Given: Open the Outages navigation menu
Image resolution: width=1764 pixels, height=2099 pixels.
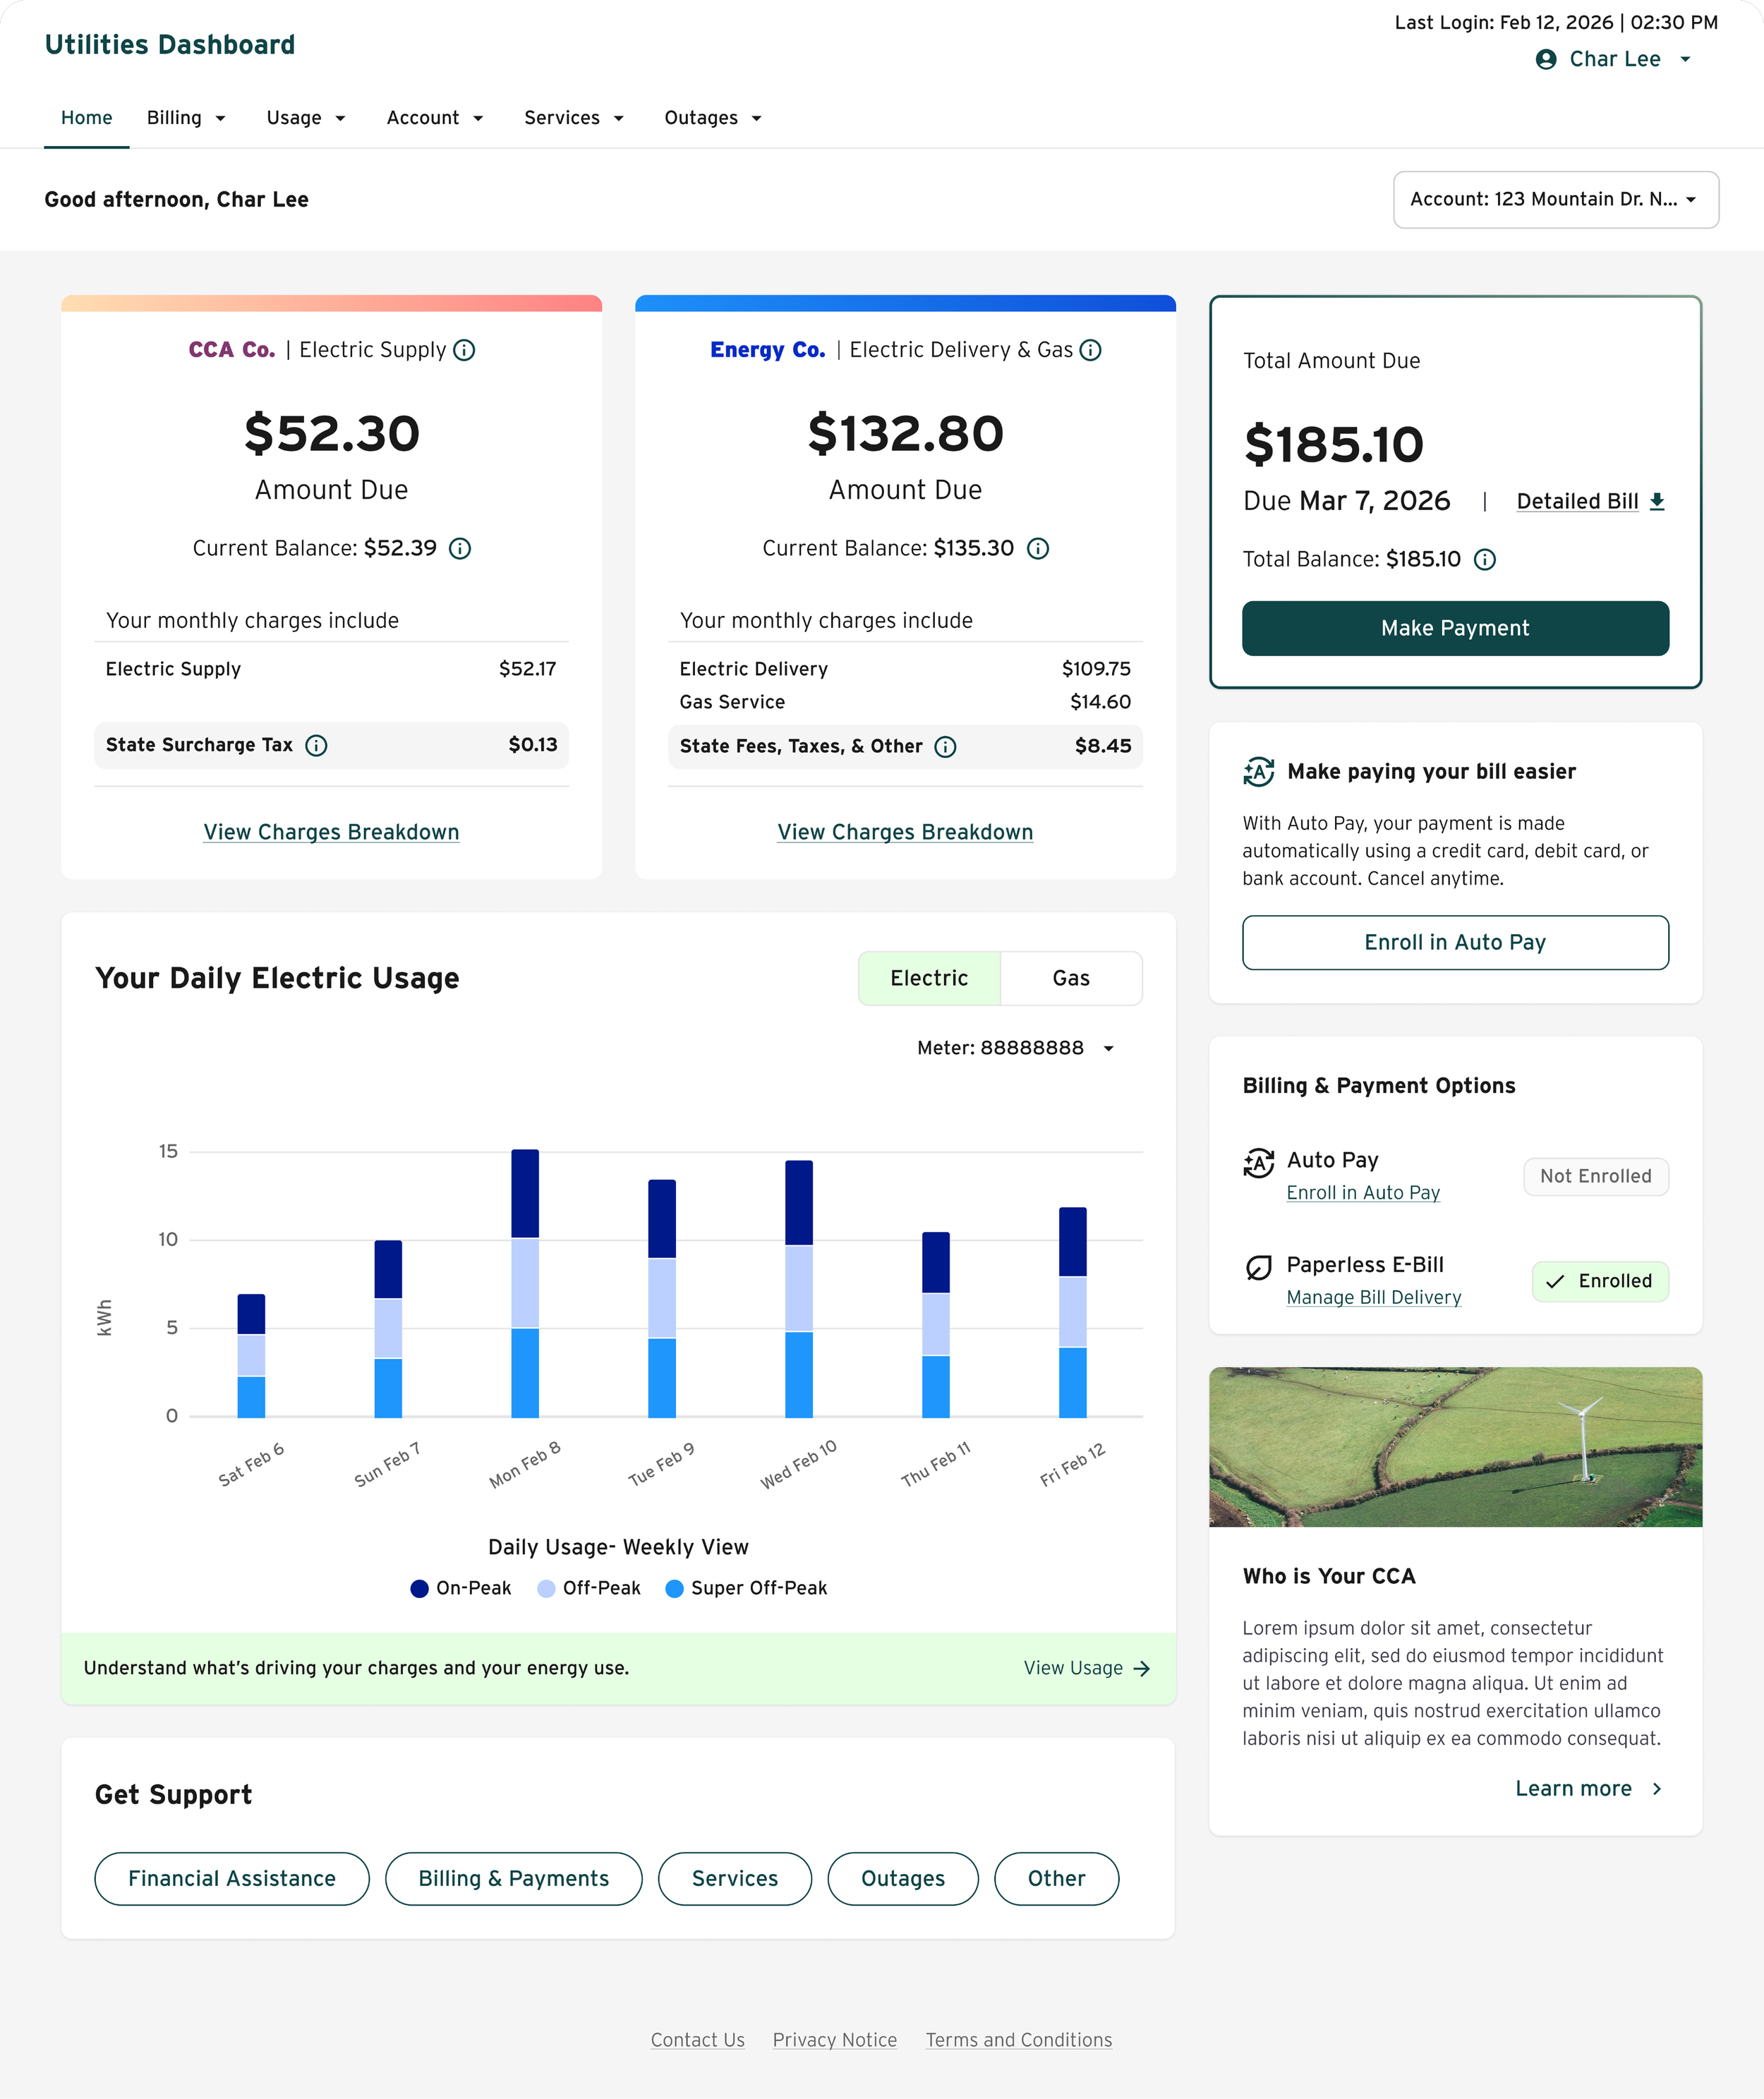Looking at the screenshot, I should (x=713, y=118).
